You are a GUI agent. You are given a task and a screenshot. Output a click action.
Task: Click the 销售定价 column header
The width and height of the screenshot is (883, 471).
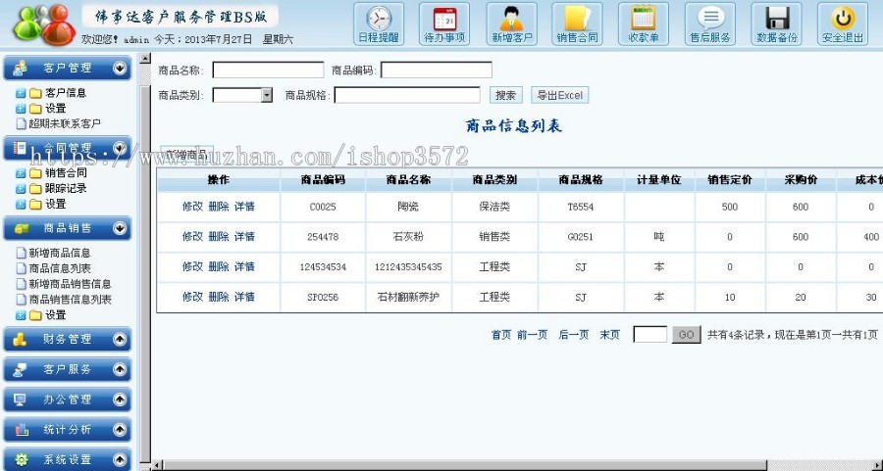730,180
